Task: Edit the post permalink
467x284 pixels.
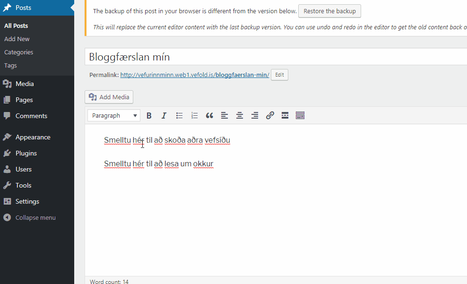Action: coord(279,75)
